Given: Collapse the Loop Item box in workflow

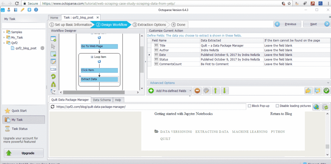Looking at the screenshot, I should (x=92, y=57).
